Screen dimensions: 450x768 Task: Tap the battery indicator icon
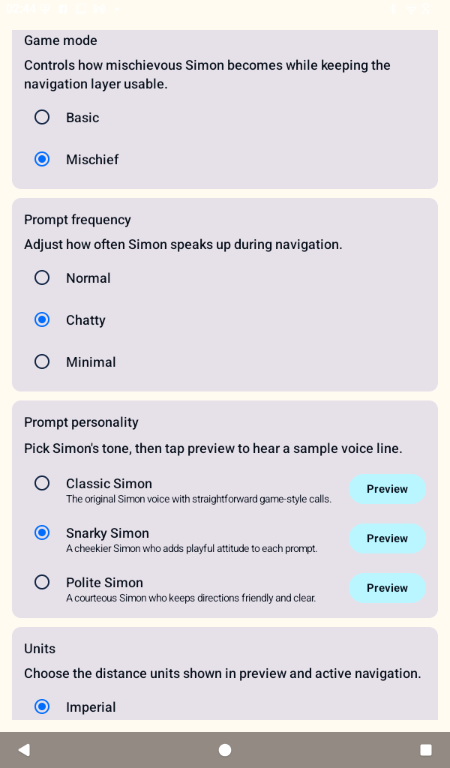tap(427, 9)
